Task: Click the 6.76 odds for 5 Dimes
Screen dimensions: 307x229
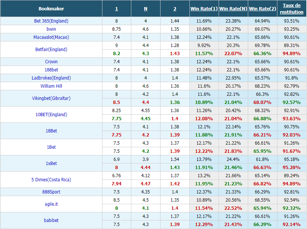Action: [x=117, y=175]
